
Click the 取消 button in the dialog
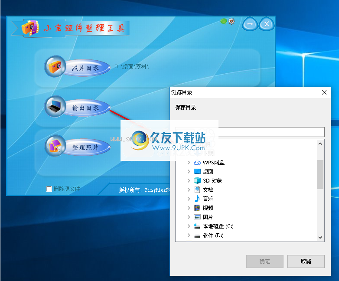[306, 261]
